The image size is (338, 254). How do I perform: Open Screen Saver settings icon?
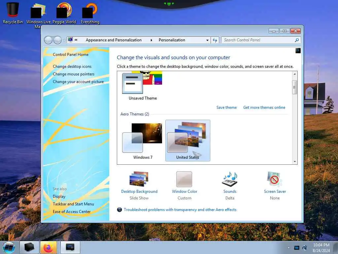(x=274, y=179)
